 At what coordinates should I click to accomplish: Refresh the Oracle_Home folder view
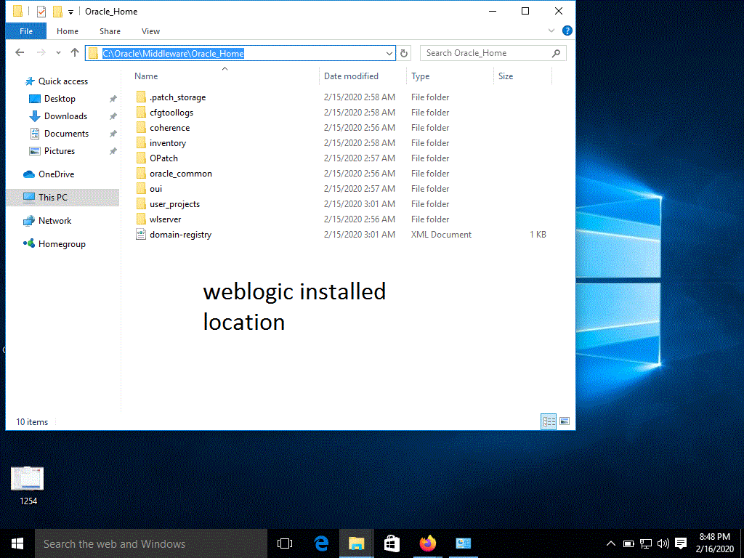pos(404,53)
